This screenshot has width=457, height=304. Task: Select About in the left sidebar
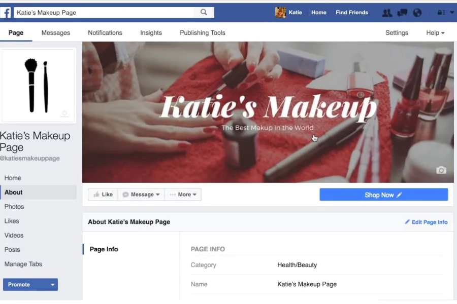39,193
